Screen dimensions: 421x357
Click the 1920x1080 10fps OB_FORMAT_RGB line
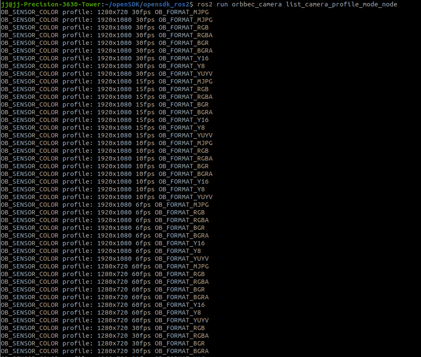click(107, 151)
